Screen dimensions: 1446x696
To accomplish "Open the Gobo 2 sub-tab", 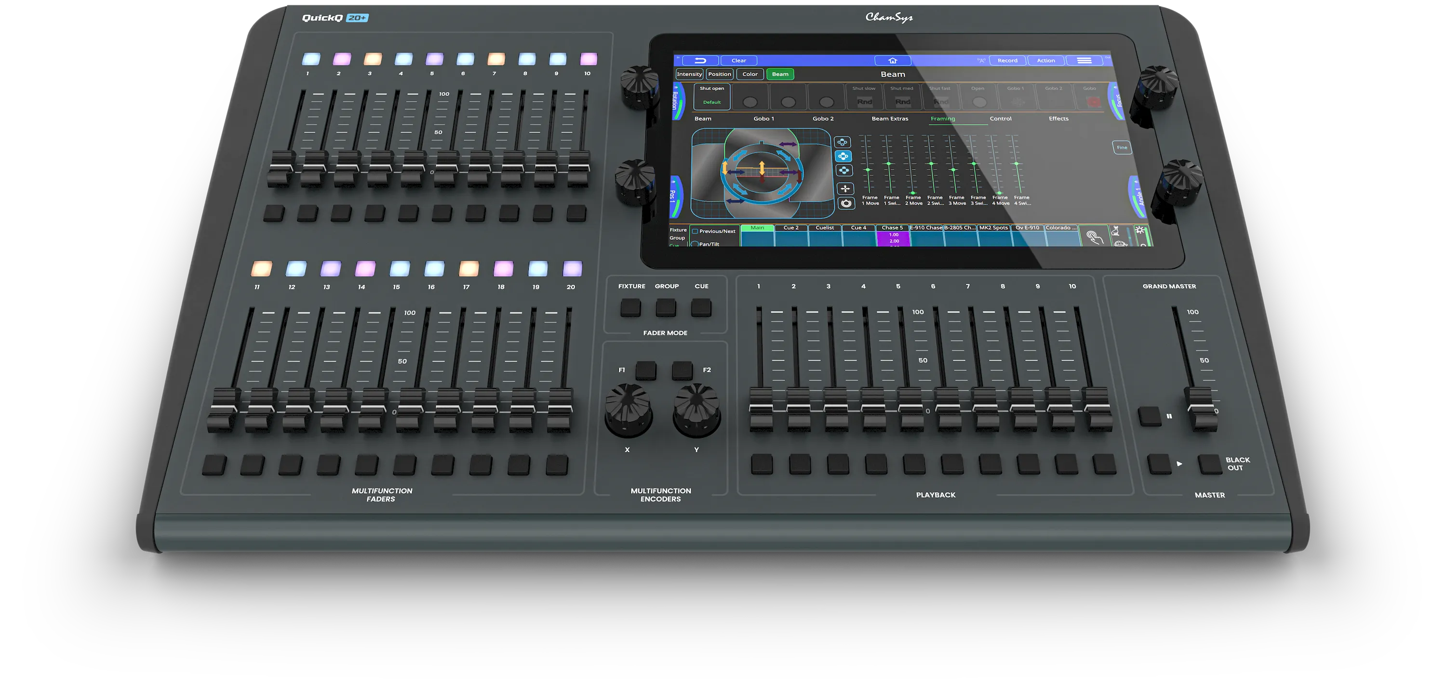I will [x=823, y=119].
